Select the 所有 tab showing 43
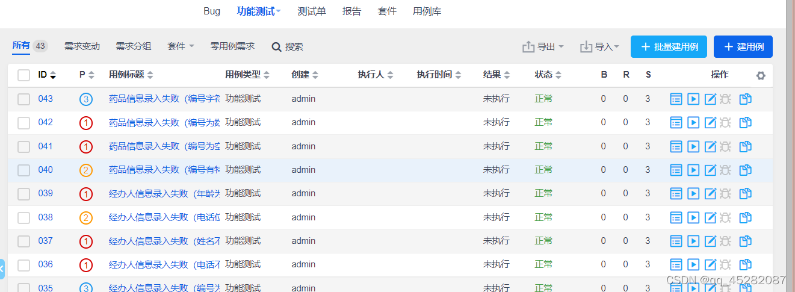The height and width of the screenshot is (292, 795). (29, 46)
